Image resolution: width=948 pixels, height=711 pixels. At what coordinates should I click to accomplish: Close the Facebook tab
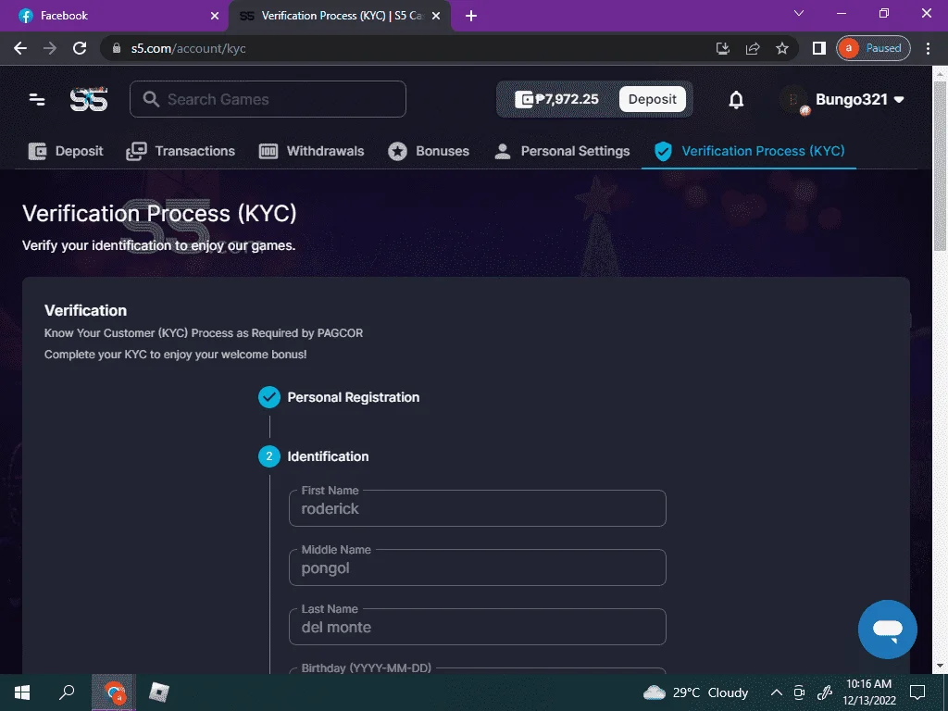click(x=214, y=16)
